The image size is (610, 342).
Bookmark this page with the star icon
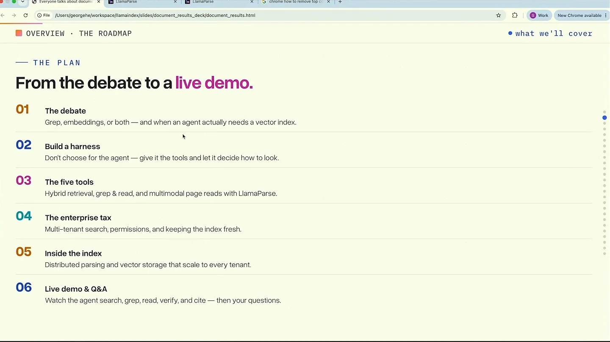499,15
